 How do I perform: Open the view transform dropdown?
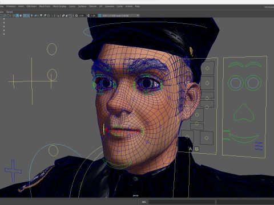(x=121, y=15)
